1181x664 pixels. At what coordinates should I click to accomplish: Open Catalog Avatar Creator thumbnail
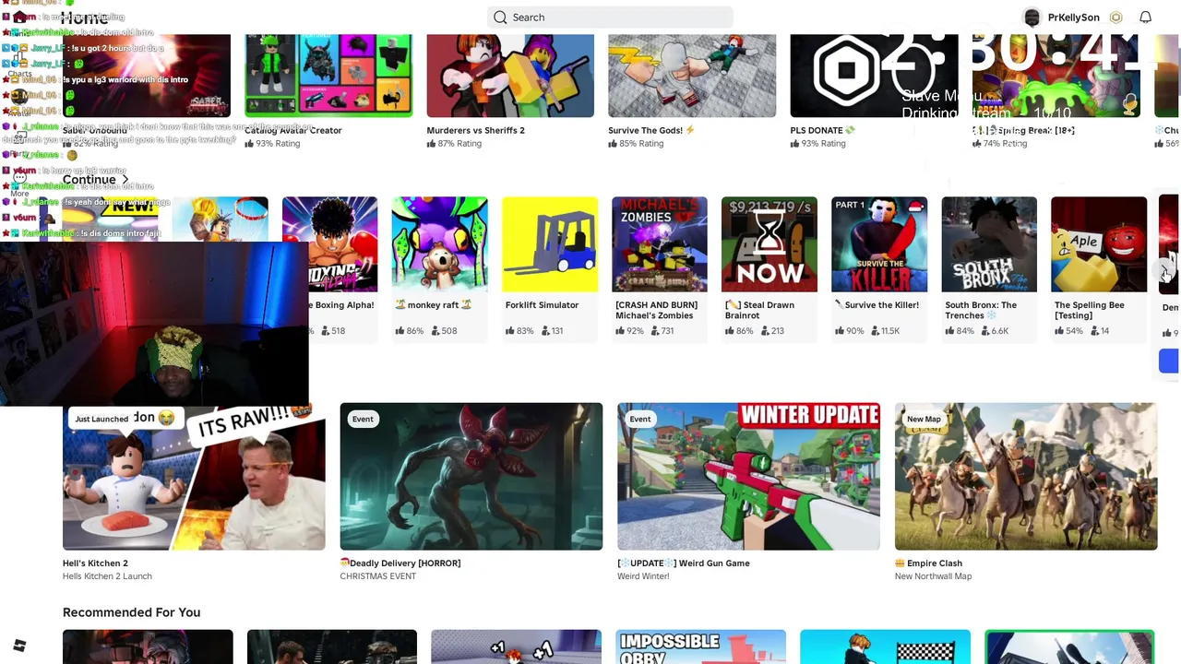[x=328, y=76]
